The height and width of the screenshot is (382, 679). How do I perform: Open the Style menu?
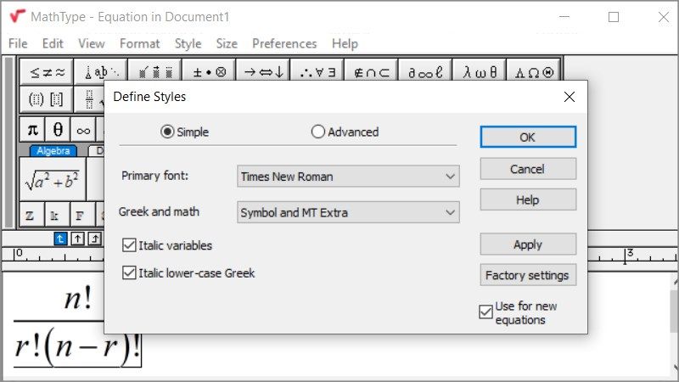tap(188, 43)
